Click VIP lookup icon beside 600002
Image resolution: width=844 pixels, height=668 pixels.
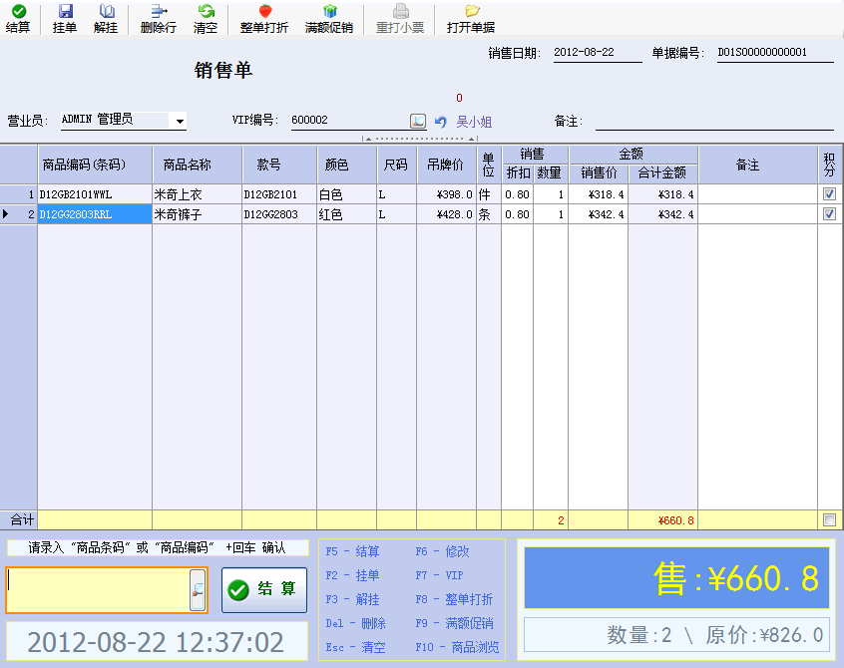click(x=418, y=121)
